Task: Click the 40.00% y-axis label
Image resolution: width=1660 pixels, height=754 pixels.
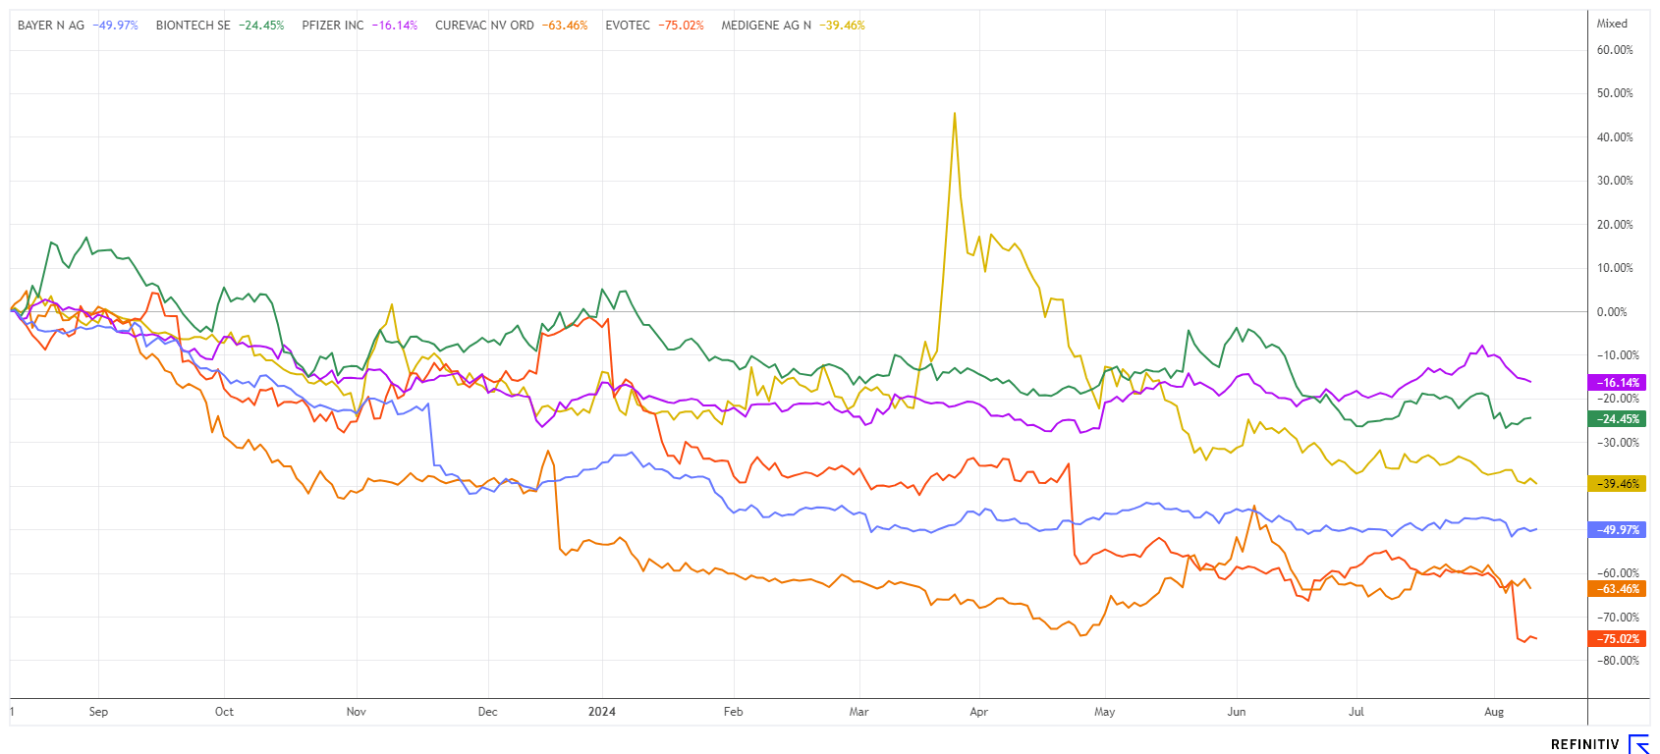Action: click(1615, 137)
